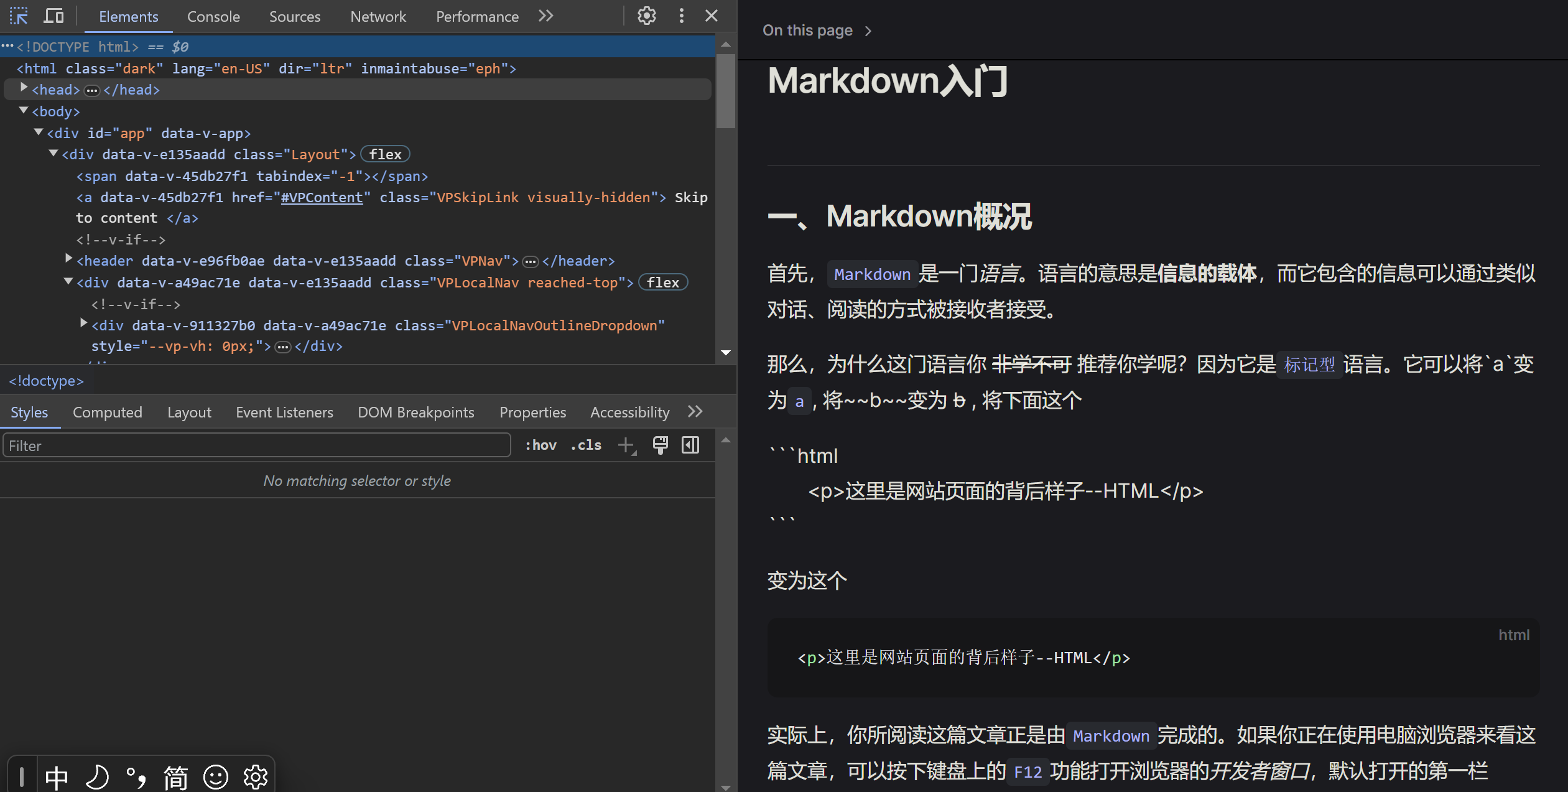1568x792 pixels.
Task: Toggle the device toolbar icon
Action: [x=53, y=16]
